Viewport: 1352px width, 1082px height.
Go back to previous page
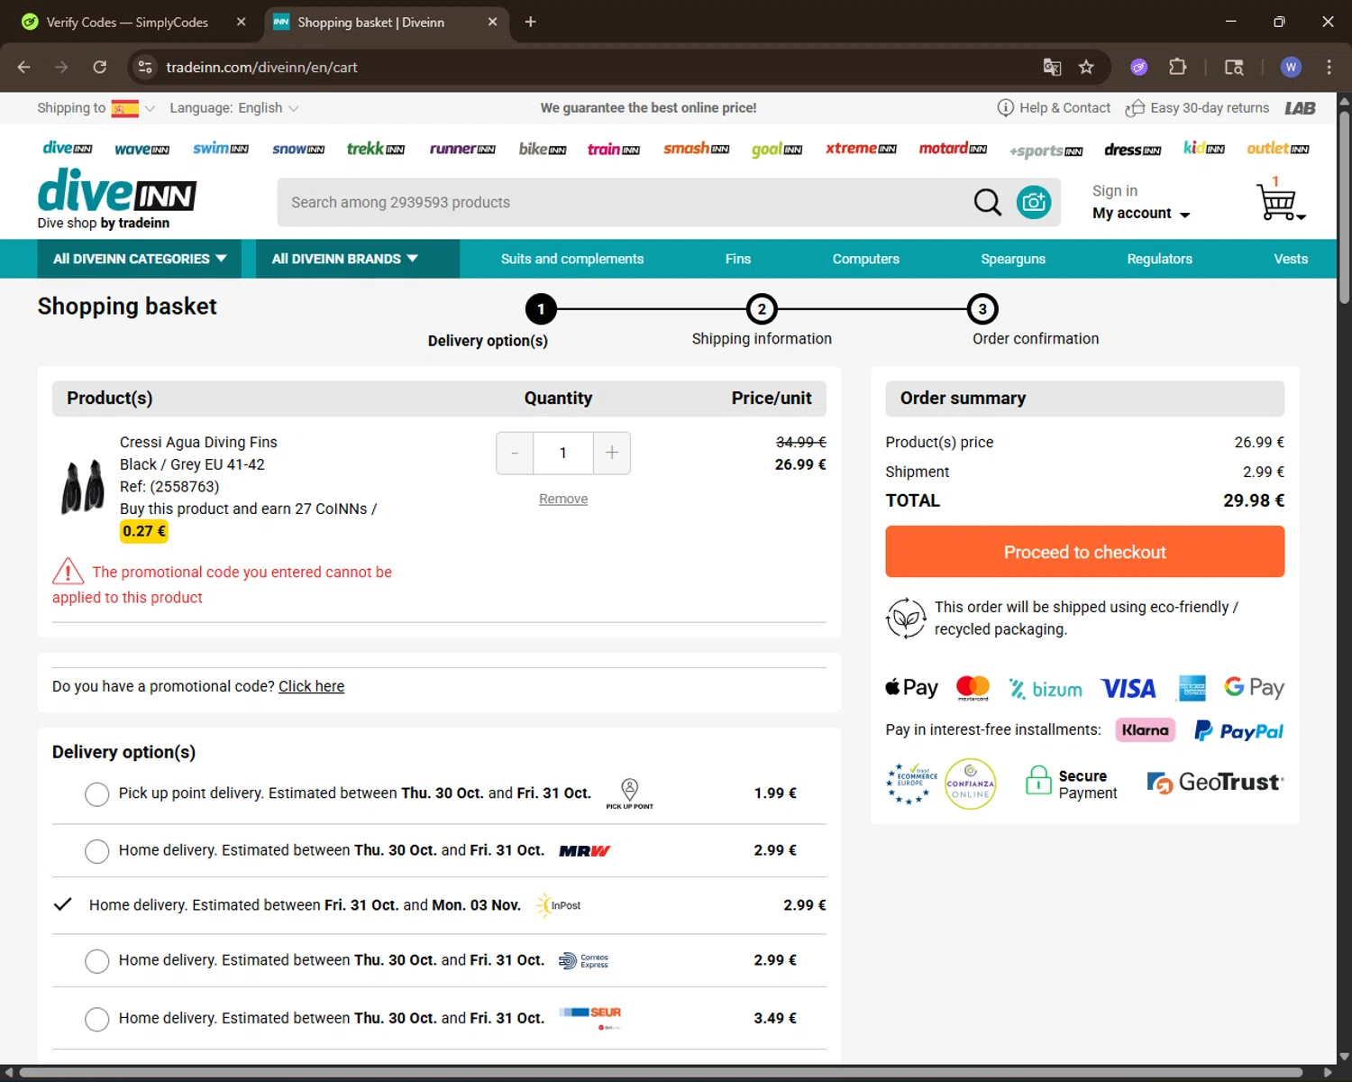23,67
